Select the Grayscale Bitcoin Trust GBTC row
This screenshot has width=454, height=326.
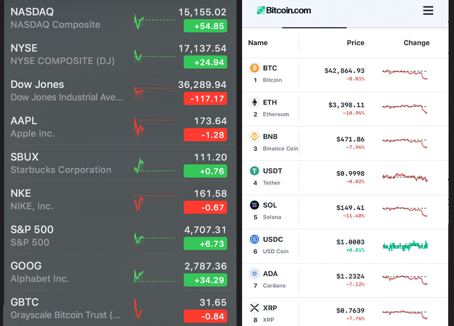point(118,307)
